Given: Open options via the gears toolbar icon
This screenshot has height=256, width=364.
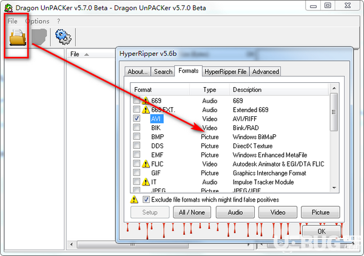Looking at the screenshot, I should click(63, 36).
